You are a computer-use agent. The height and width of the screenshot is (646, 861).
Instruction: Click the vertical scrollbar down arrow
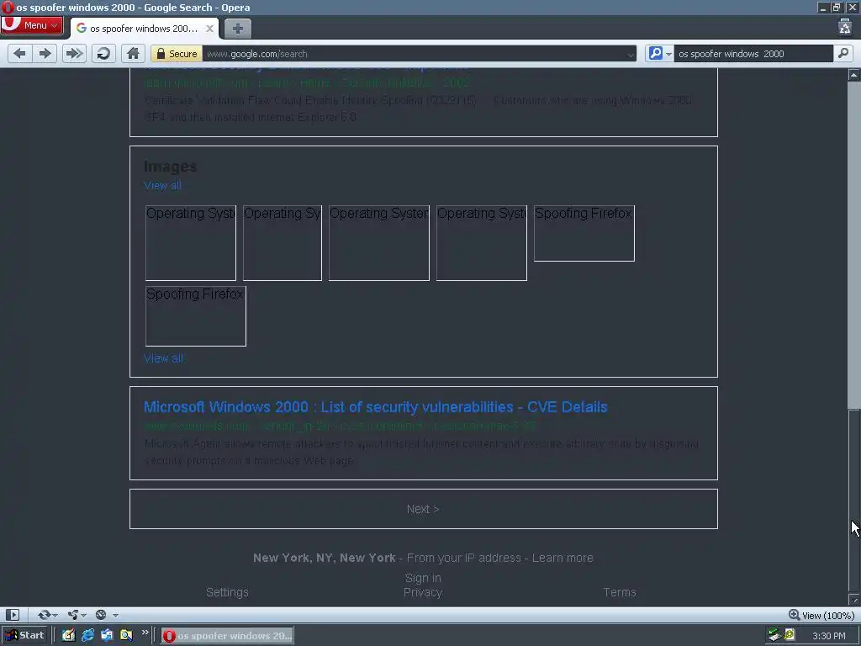tap(854, 600)
